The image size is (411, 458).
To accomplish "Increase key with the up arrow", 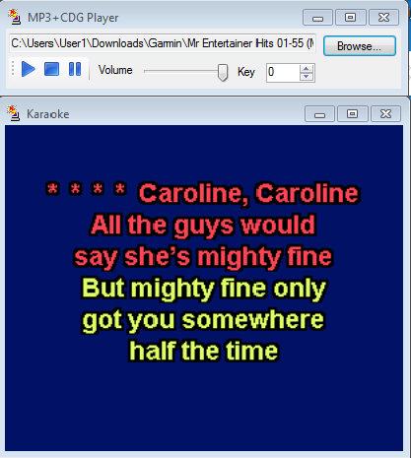I will tap(307, 69).
